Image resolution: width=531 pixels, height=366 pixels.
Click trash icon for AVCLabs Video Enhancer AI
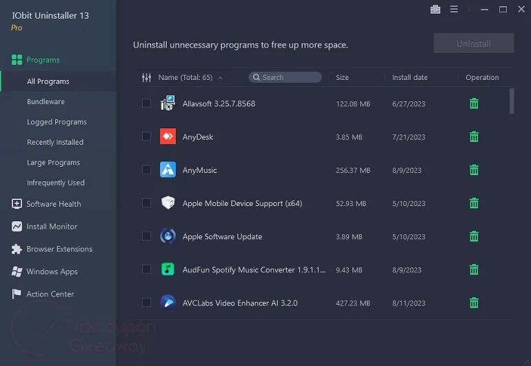coord(474,303)
